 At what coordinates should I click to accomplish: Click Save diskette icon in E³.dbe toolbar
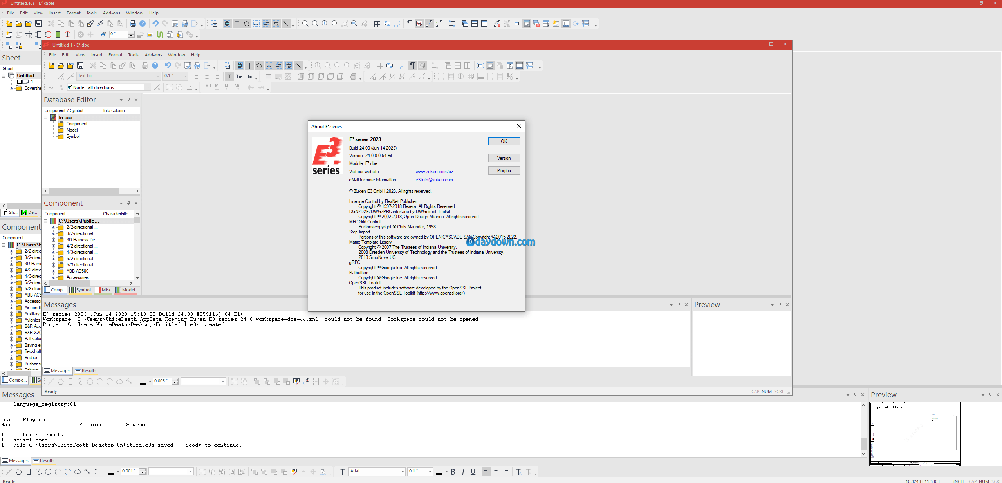coord(80,66)
